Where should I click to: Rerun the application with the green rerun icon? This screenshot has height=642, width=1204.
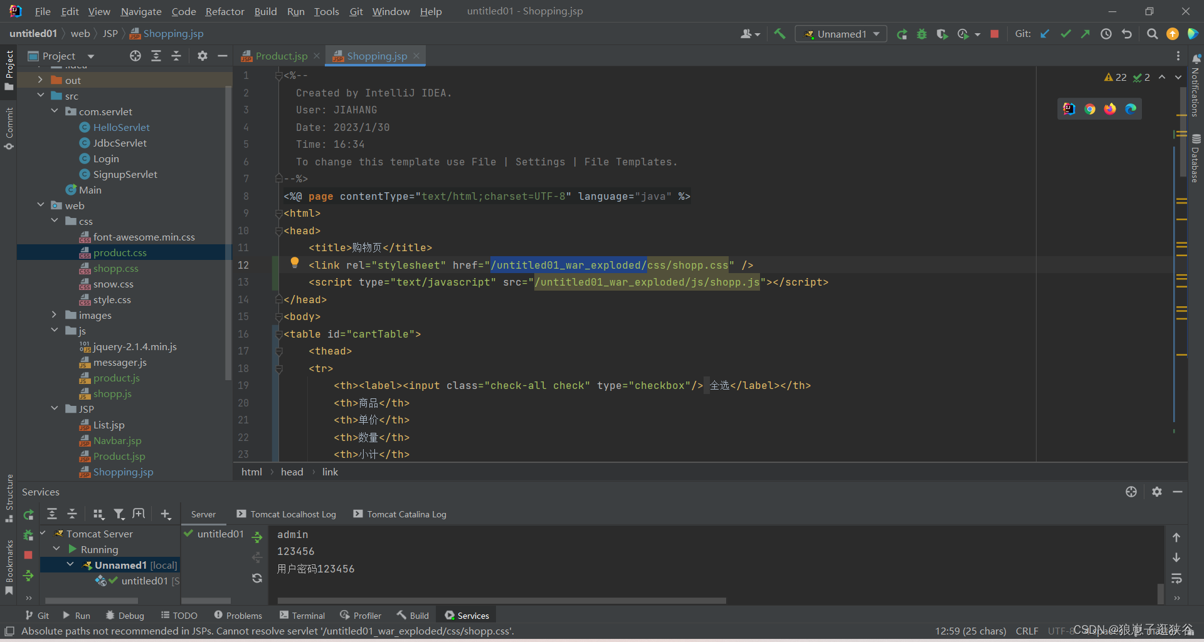point(902,34)
